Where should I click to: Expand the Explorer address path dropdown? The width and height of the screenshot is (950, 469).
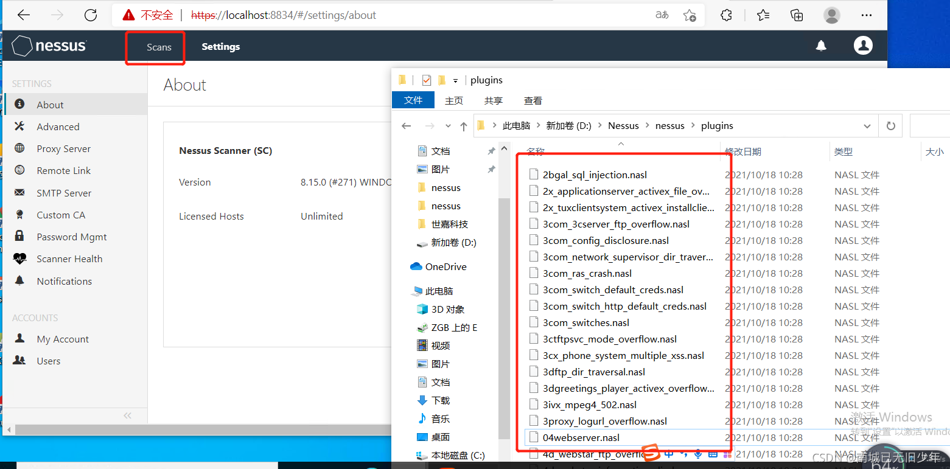tap(867, 126)
